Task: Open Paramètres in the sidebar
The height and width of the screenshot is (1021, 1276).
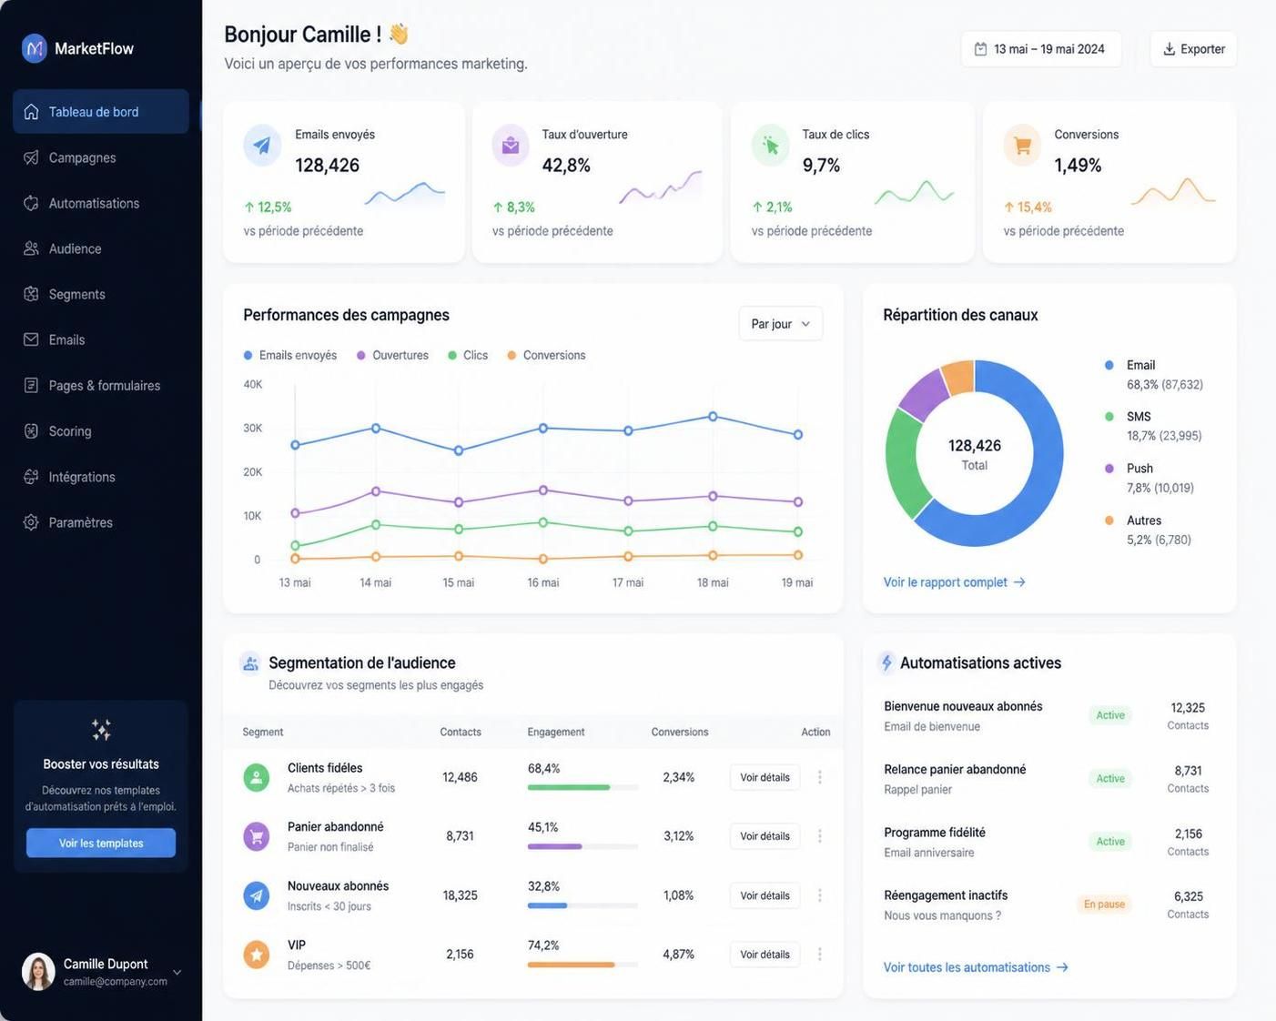Action: (x=101, y=522)
